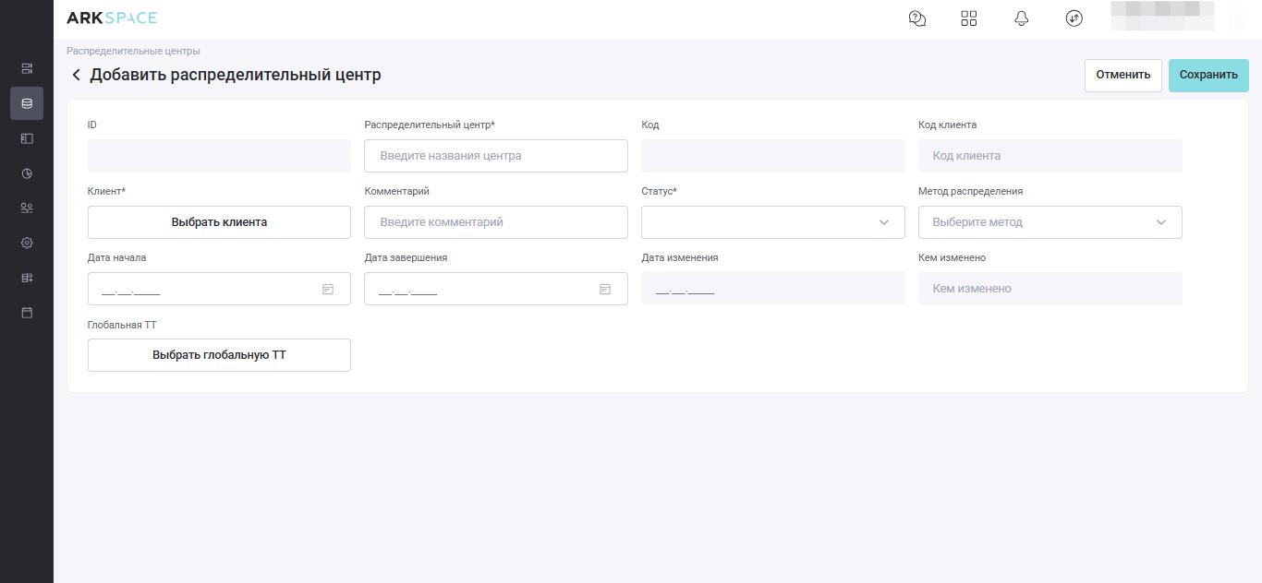This screenshot has height=583, width=1262.
Task: Click the back arrow beside page title
Action: 76,75
